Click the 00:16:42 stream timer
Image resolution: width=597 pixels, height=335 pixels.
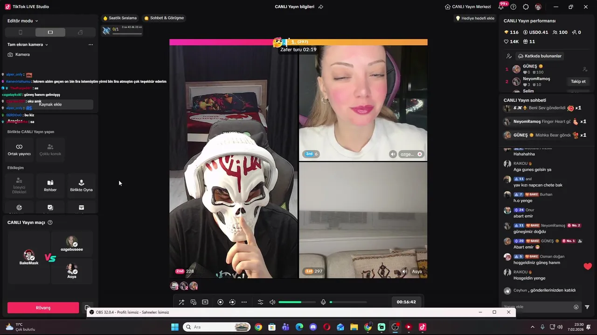pos(406,302)
